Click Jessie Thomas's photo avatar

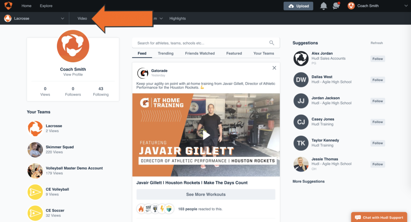(301, 164)
